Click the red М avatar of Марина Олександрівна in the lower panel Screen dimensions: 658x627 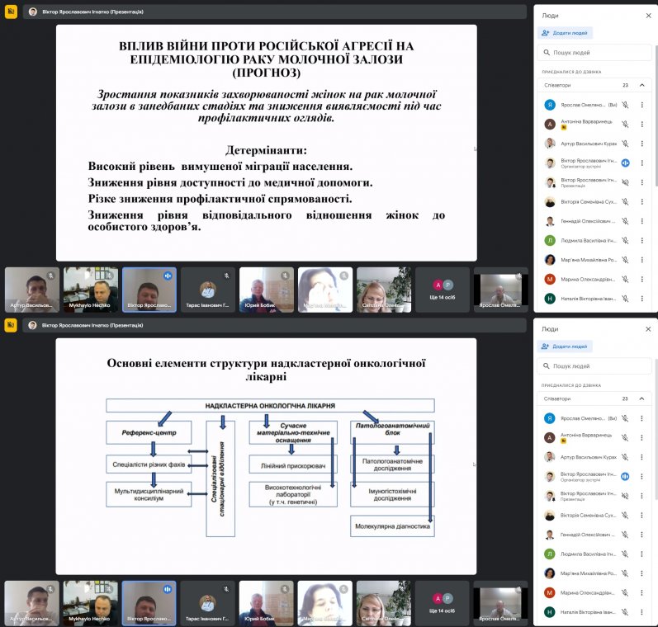tap(549, 592)
